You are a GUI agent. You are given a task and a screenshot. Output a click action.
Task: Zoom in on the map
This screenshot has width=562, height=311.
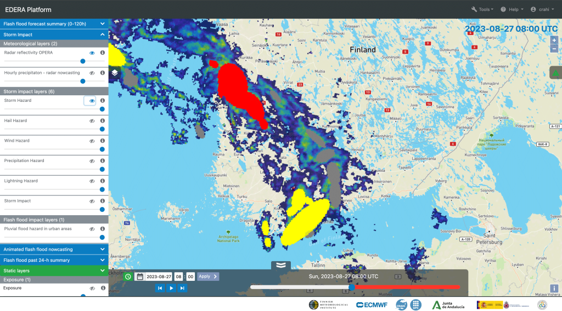click(554, 41)
